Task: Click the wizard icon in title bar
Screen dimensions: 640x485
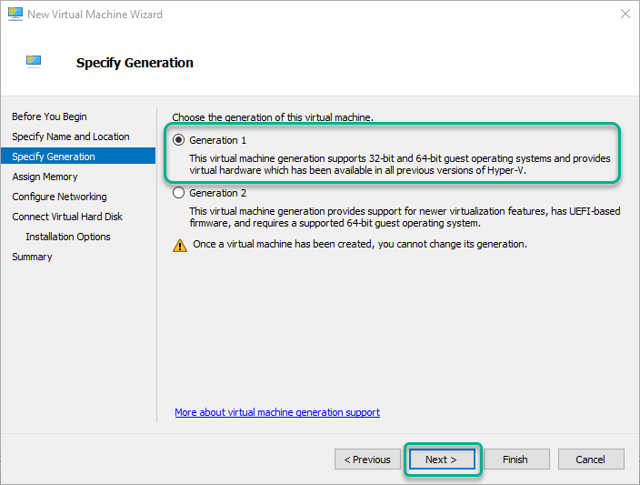Action: (15, 14)
